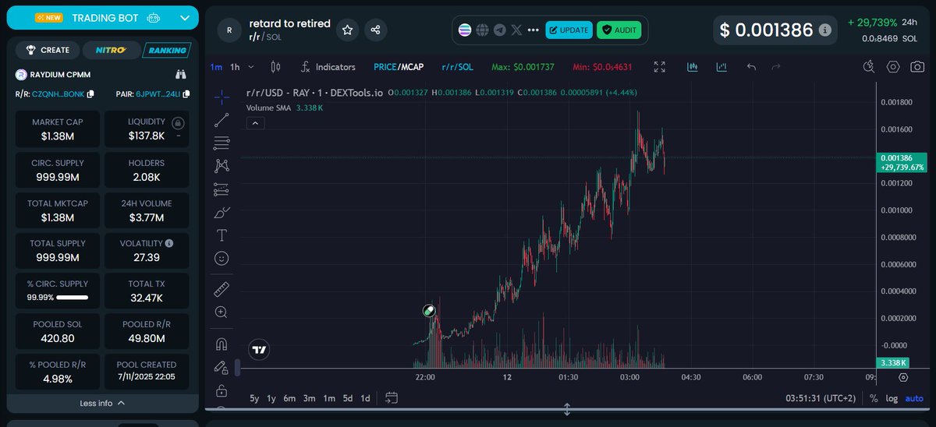Image resolution: width=936 pixels, height=427 pixels.
Task: Activate the zoom in tool
Action: [222, 312]
